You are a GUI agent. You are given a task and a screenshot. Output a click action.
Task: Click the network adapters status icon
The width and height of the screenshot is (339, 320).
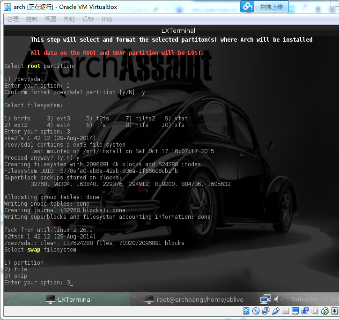[x=265, y=311]
